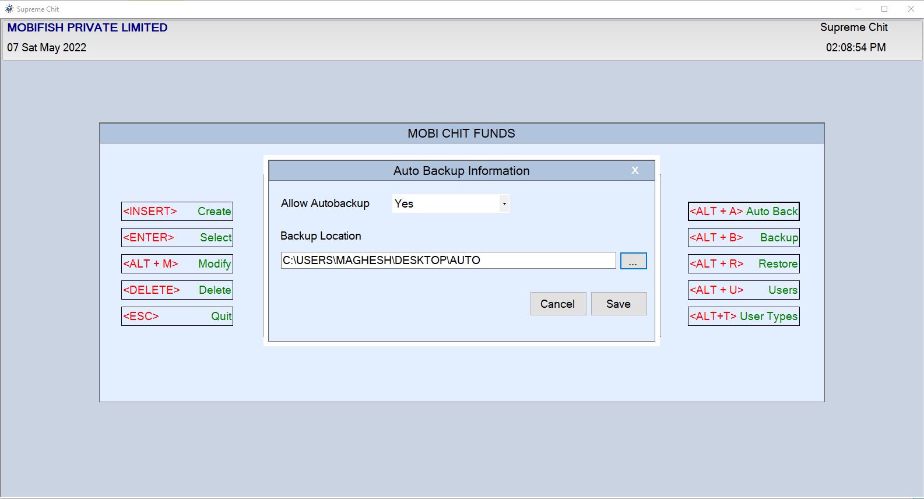Open the ALT + U Users option

pyautogui.click(x=744, y=290)
